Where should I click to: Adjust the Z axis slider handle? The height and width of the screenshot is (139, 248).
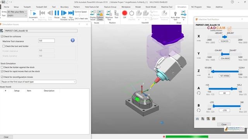213,71
